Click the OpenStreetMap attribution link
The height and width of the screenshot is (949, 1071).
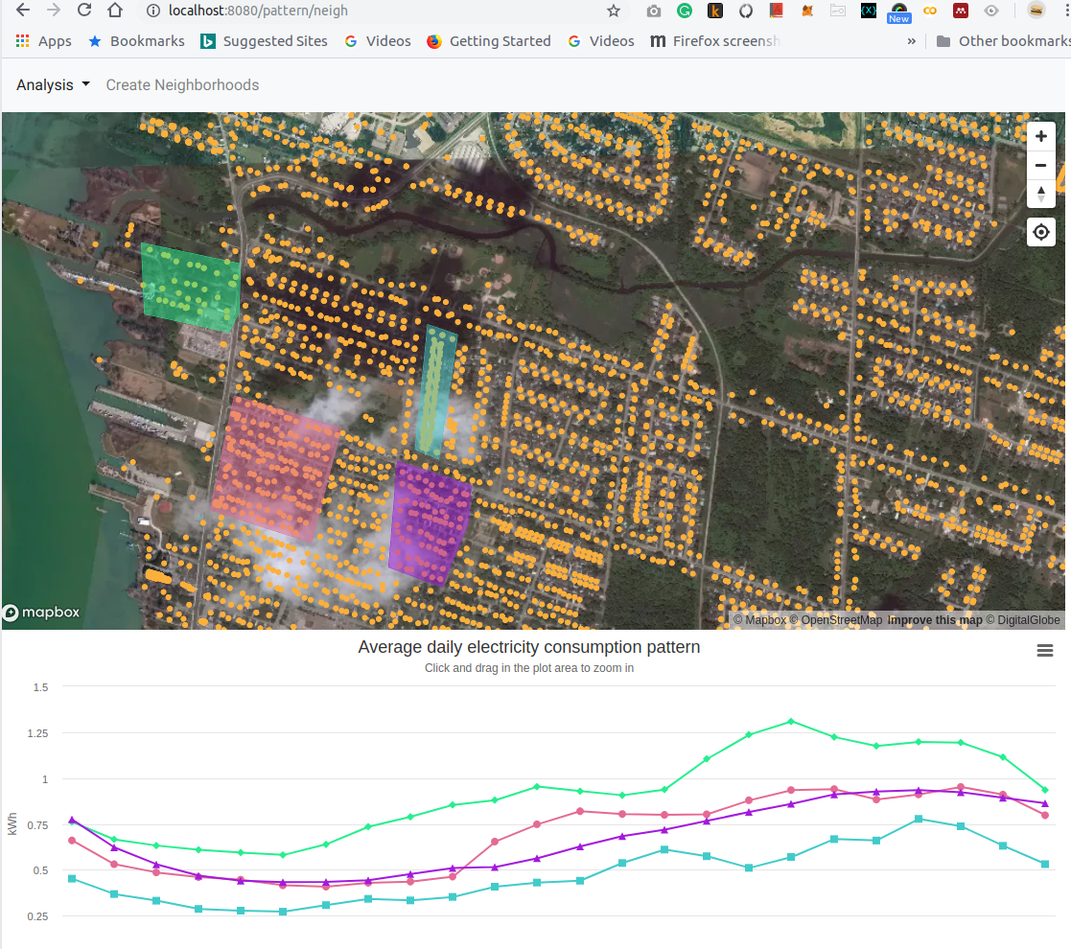point(836,620)
